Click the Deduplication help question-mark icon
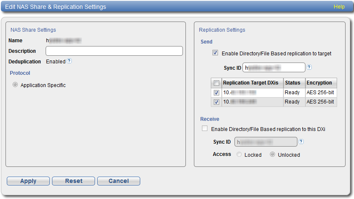354x199 pixels. [69, 61]
